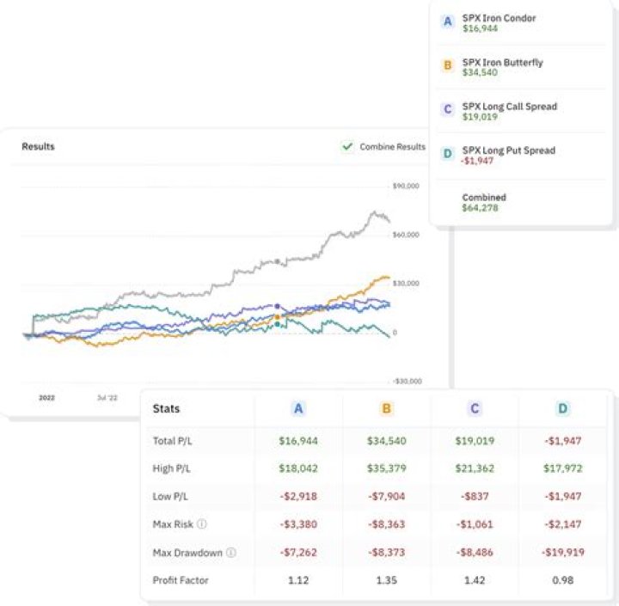The image size is (619, 606).
Task: Click the Max Drawdown info icon
Action: [232, 551]
